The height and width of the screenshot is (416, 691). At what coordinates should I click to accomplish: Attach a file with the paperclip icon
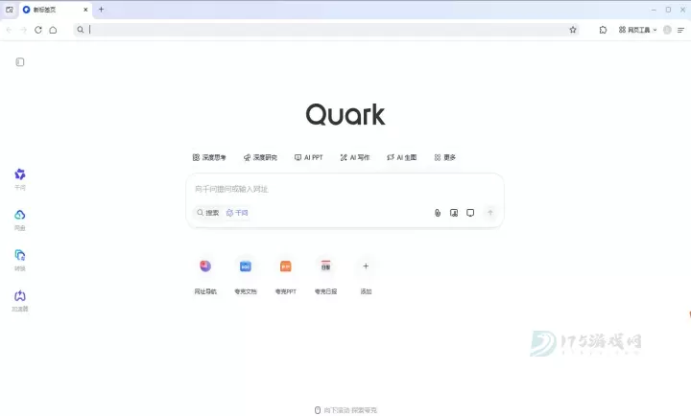[438, 213]
